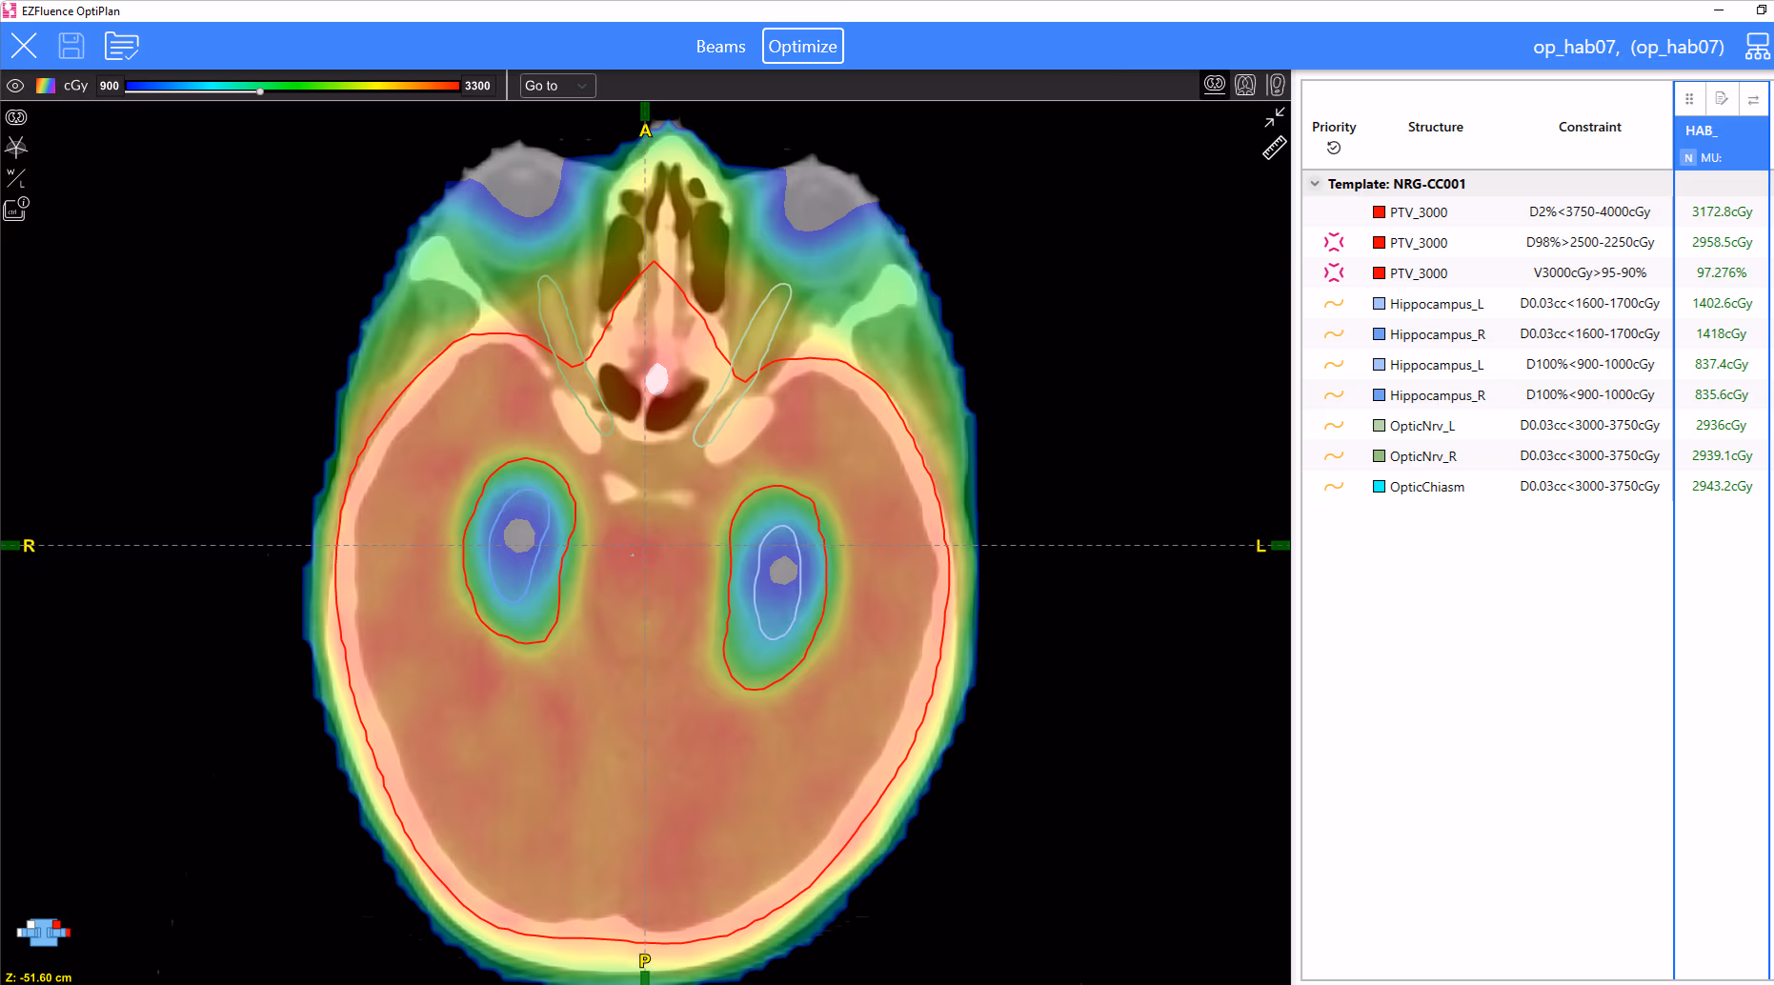This screenshot has width=1774, height=985.
Task: Click the grid dots icon above HAB_ column
Action: (1689, 99)
